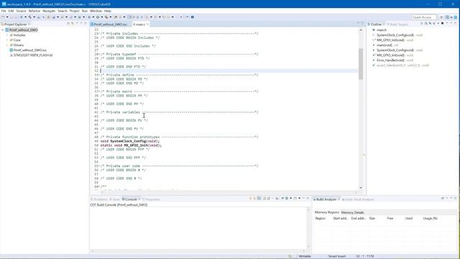Click the Build hammer toolbar icon
The width and height of the screenshot is (460, 259).
click(x=30, y=17)
